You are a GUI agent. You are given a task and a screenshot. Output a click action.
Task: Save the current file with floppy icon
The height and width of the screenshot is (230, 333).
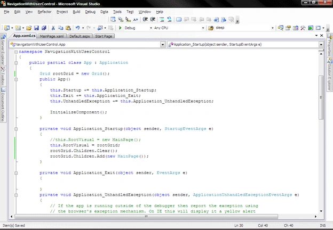36,28
